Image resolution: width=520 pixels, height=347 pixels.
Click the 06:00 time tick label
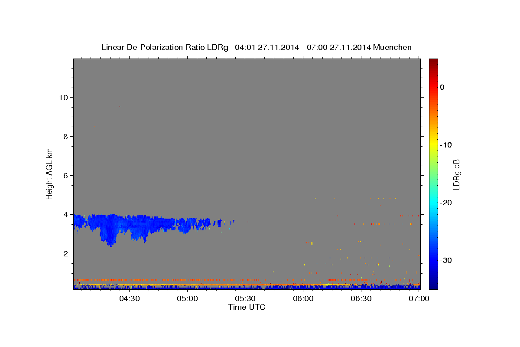[x=303, y=298]
